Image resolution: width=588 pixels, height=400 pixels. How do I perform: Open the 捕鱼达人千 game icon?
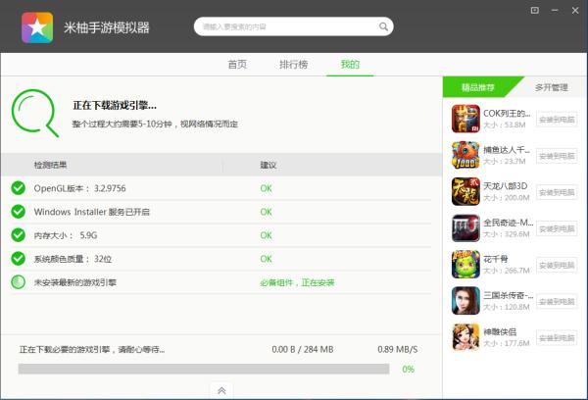(x=465, y=155)
